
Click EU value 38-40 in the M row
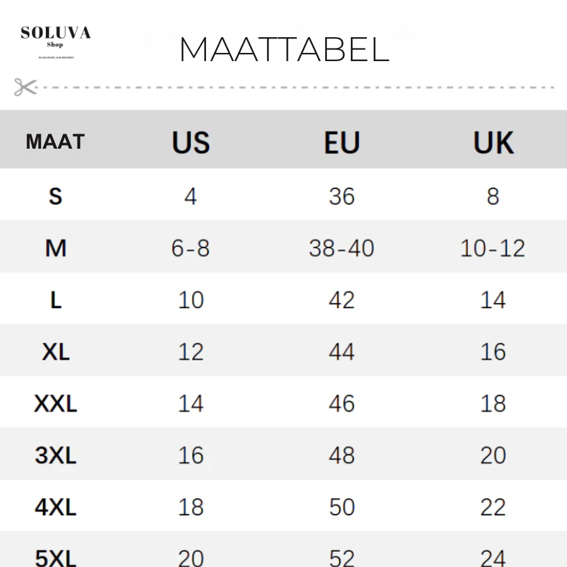pos(341,248)
